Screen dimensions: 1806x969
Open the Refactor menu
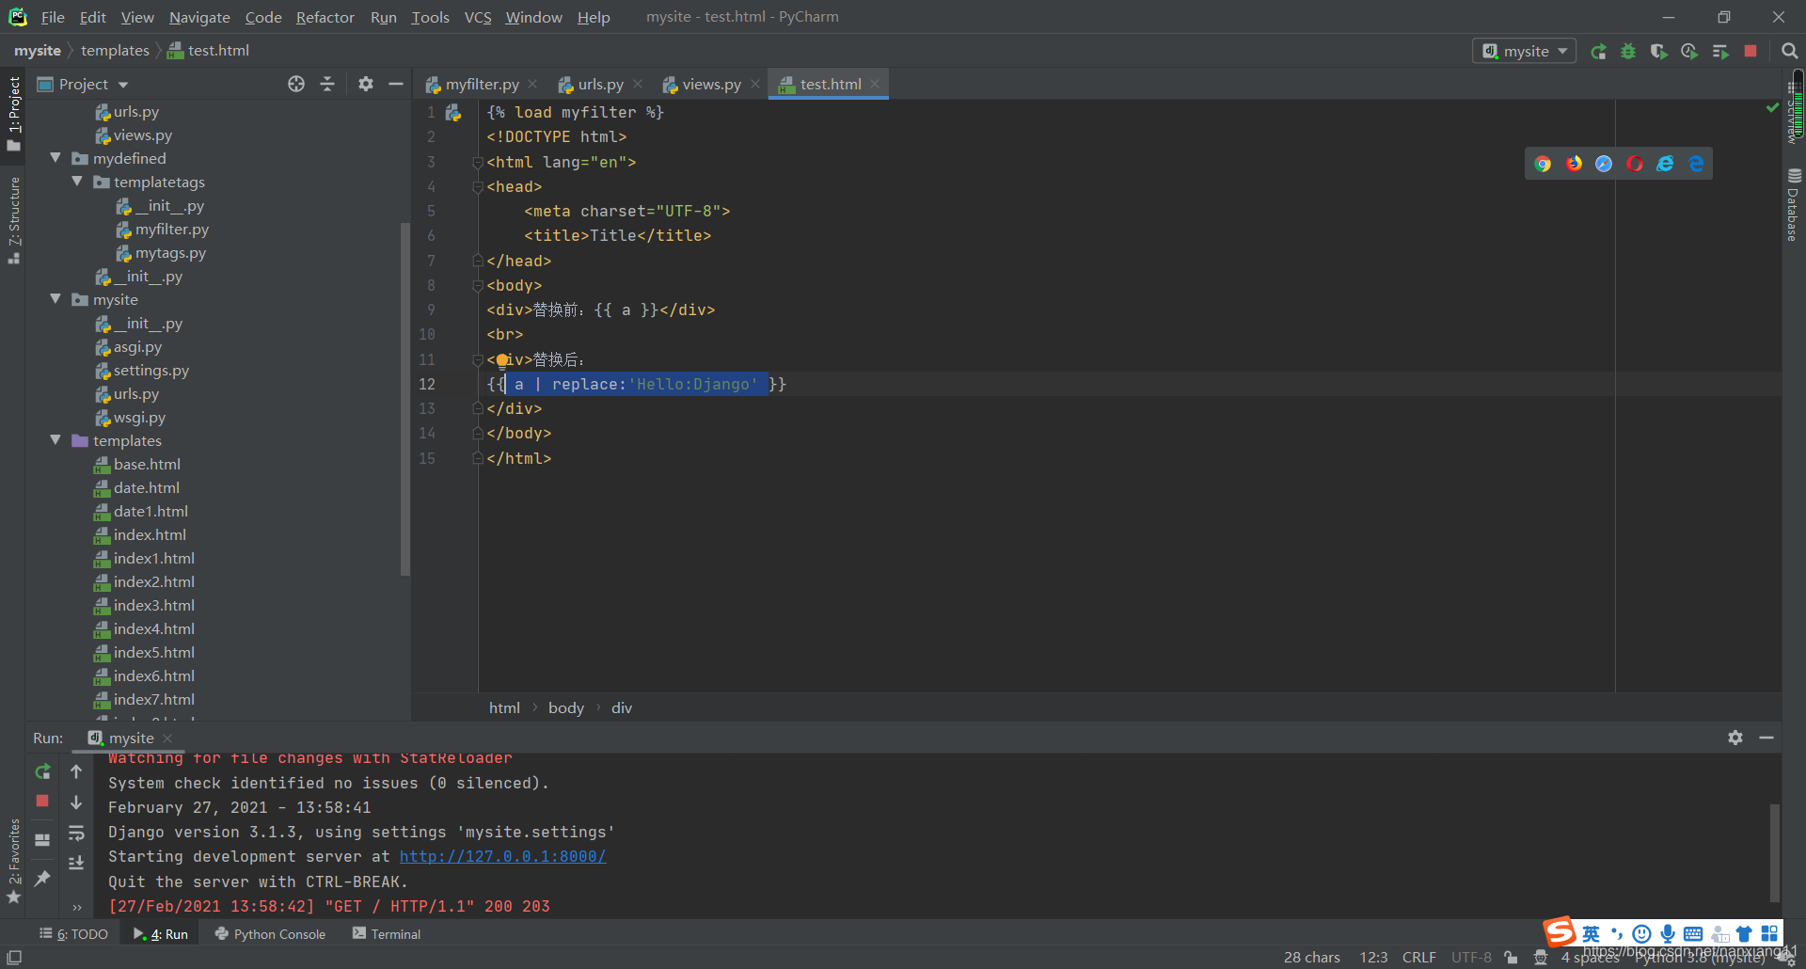pos(325,17)
